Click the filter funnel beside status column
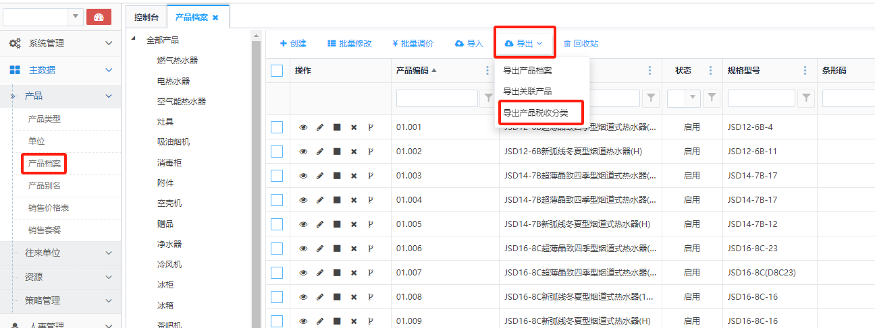 point(712,98)
